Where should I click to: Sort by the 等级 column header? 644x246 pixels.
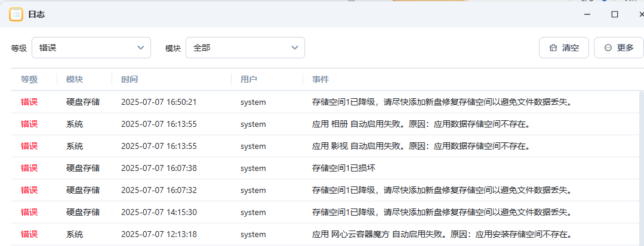(x=29, y=80)
